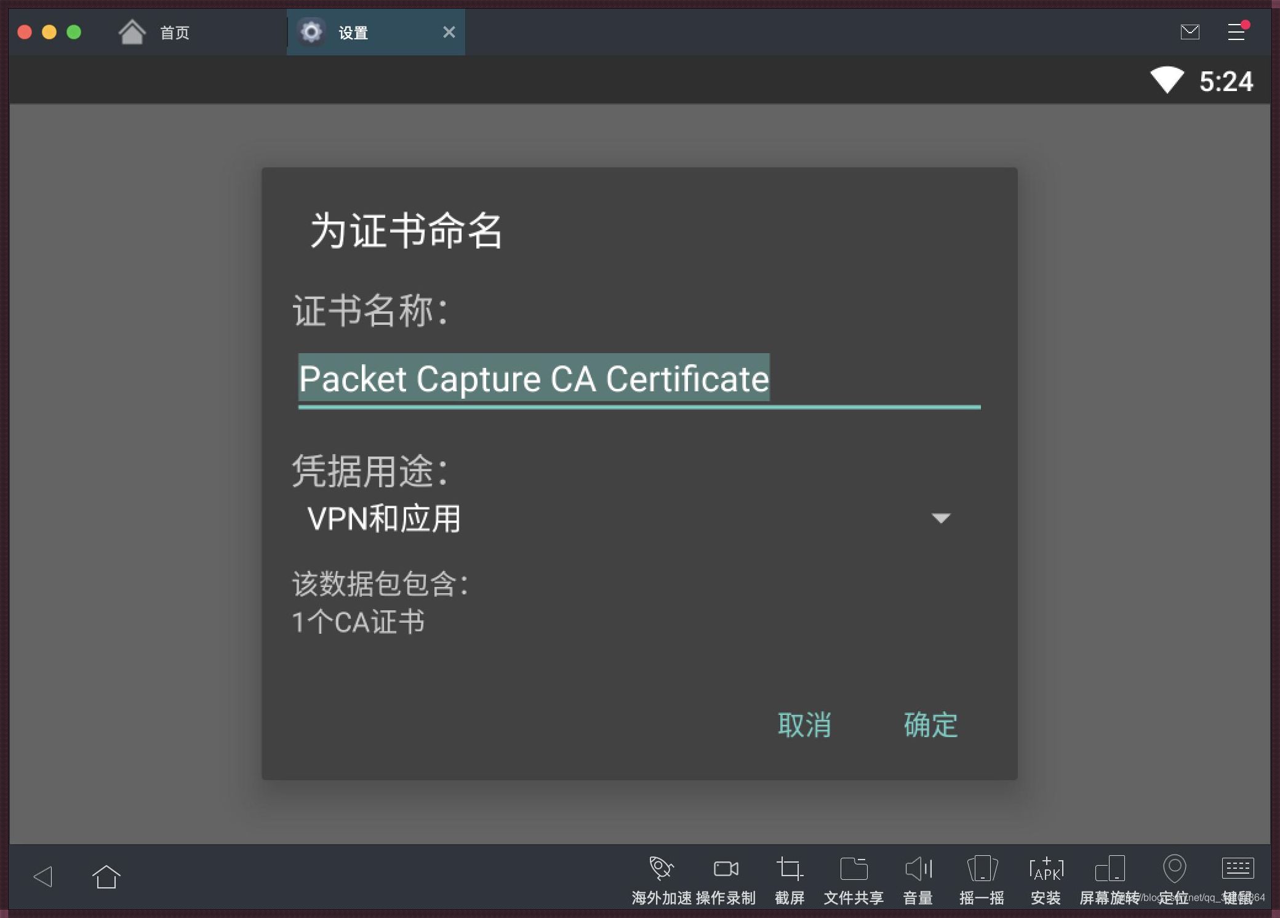This screenshot has height=918, width=1280.
Task: Rotate the screen with 屏幕旋转
Action: [1110, 880]
